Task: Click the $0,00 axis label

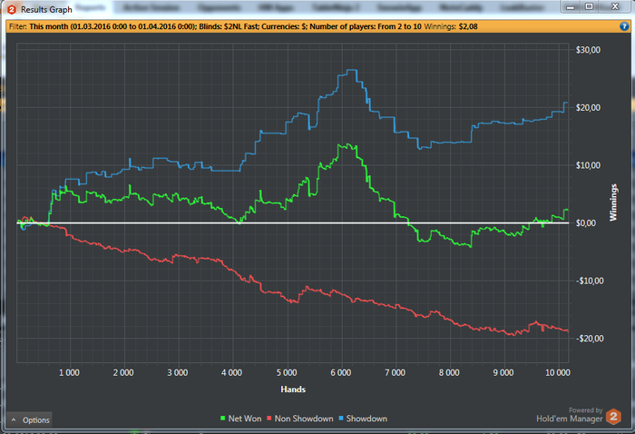Action: pos(586,222)
